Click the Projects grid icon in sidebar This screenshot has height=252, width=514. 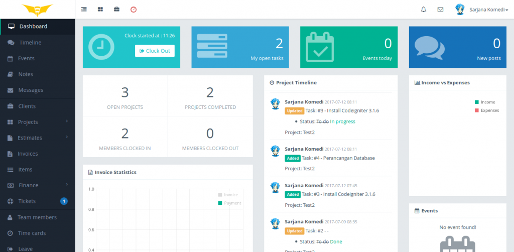point(11,122)
